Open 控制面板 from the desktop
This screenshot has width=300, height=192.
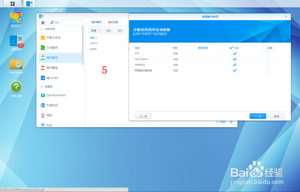[16, 41]
